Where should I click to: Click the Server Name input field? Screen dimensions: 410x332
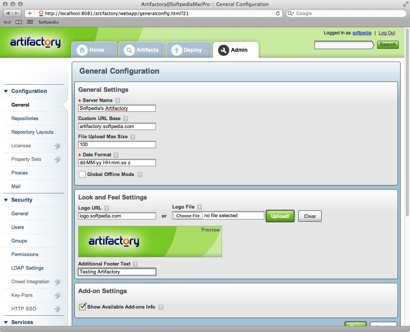coord(117,108)
